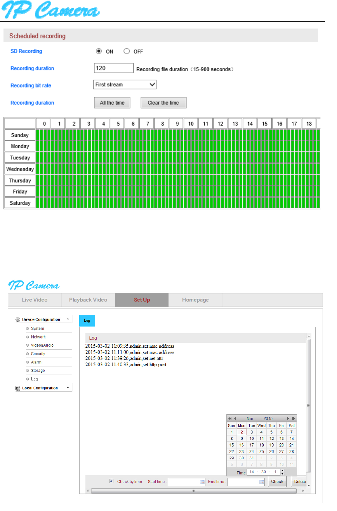The image size is (337, 511).
Task: Open Alarm in the sidebar
Action: 36,362
